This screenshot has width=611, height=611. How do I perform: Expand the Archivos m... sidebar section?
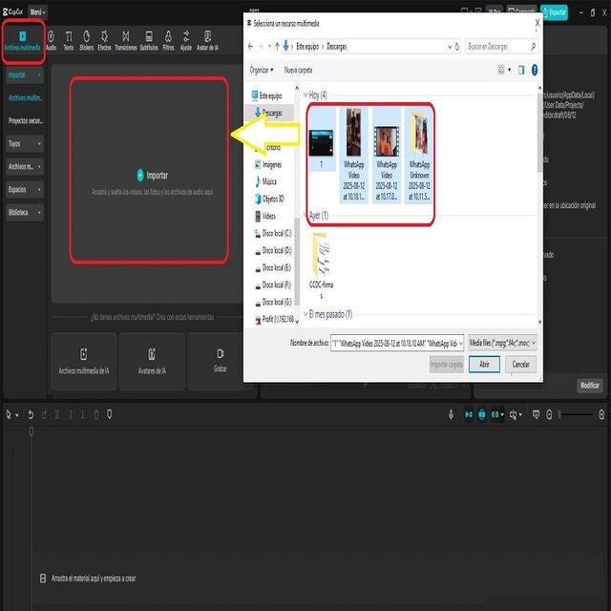tap(25, 167)
